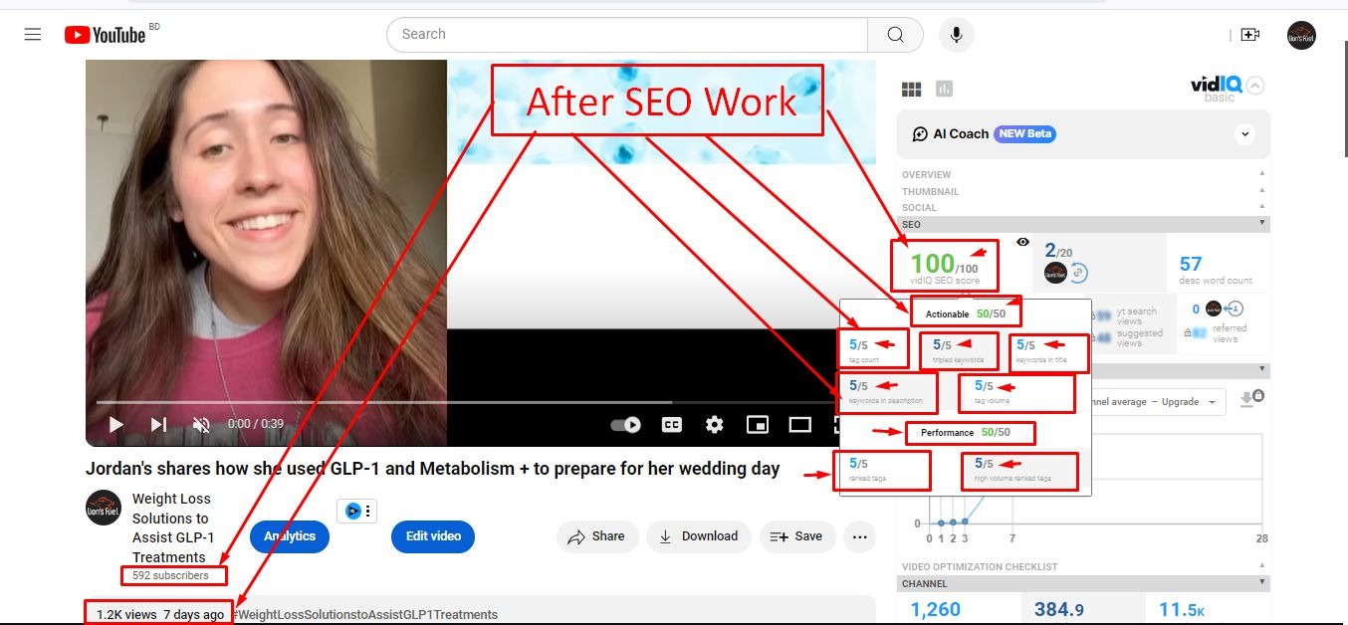Image resolution: width=1348 pixels, height=625 pixels.
Task: Enable the miniplayer mode icon
Action: [758, 425]
